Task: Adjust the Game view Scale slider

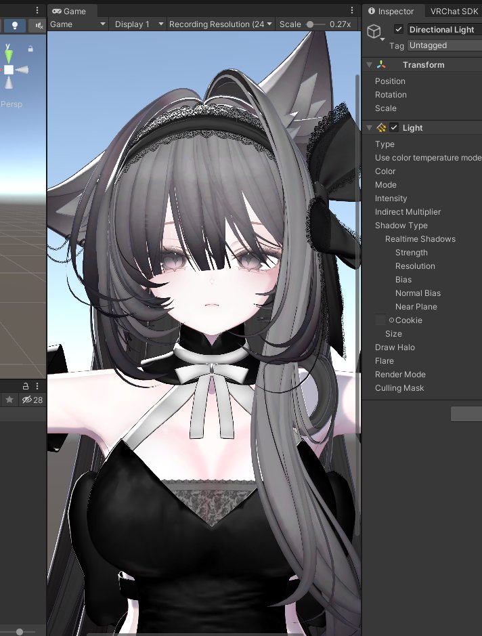Action: pyautogui.click(x=315, y=24)
